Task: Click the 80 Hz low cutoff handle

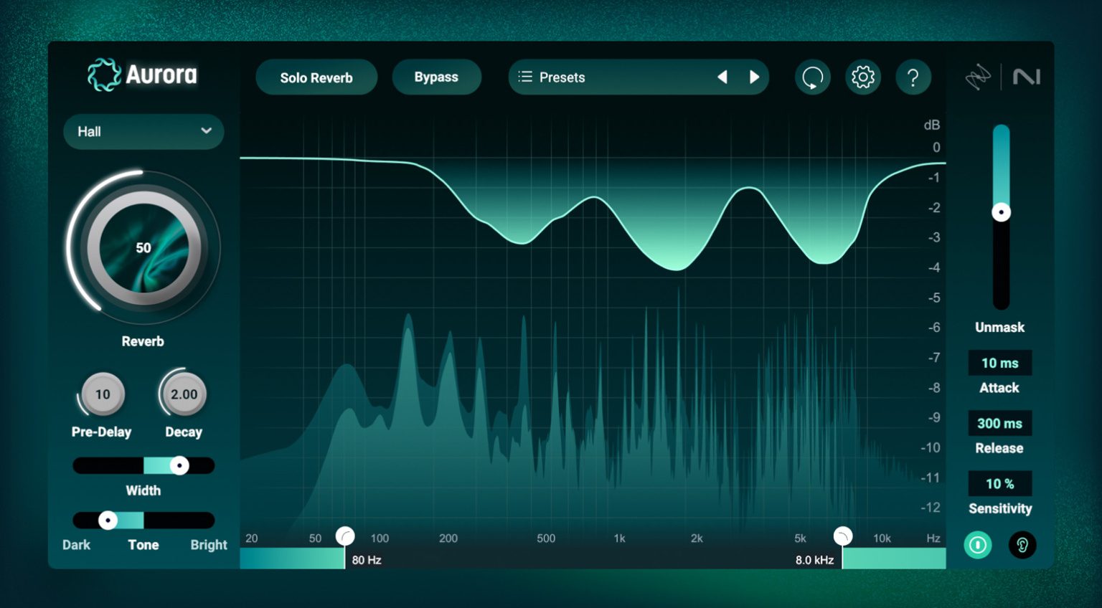Action: (x=345, y=536)
